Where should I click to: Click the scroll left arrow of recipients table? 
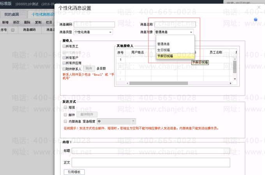127,83
